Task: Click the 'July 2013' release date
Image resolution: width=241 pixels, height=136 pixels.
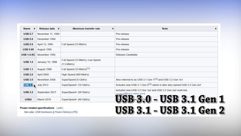Action: point(43,85)
